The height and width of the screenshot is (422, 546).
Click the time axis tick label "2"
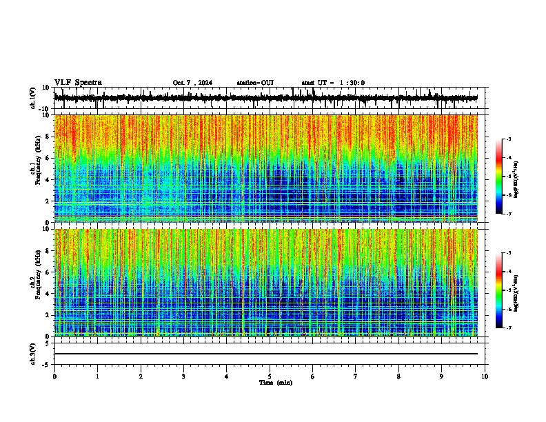[x=141, y=376]
